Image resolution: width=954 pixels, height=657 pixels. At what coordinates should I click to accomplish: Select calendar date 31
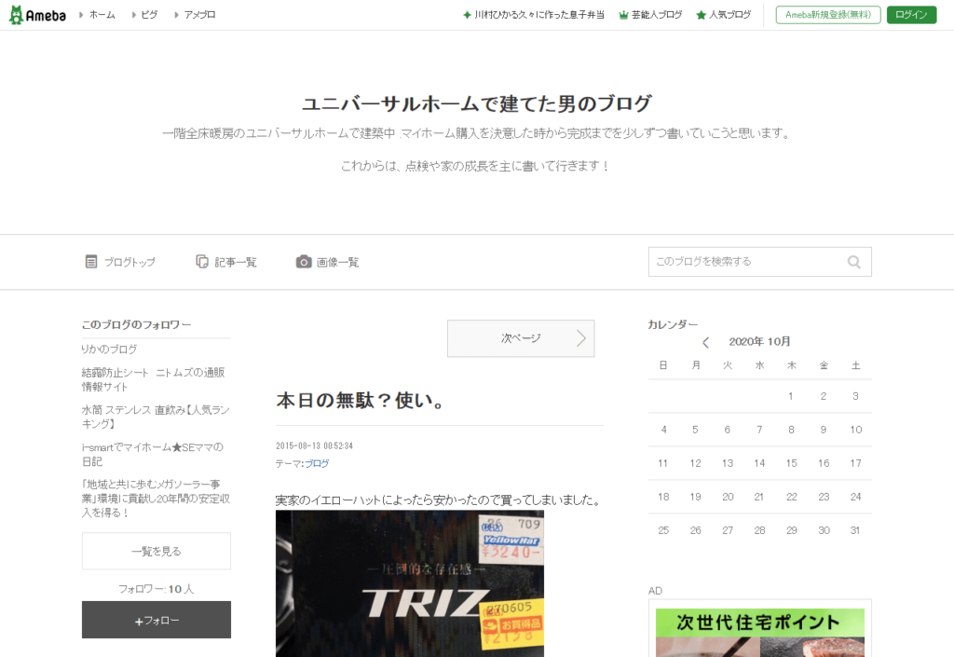(x=855, y=530)
